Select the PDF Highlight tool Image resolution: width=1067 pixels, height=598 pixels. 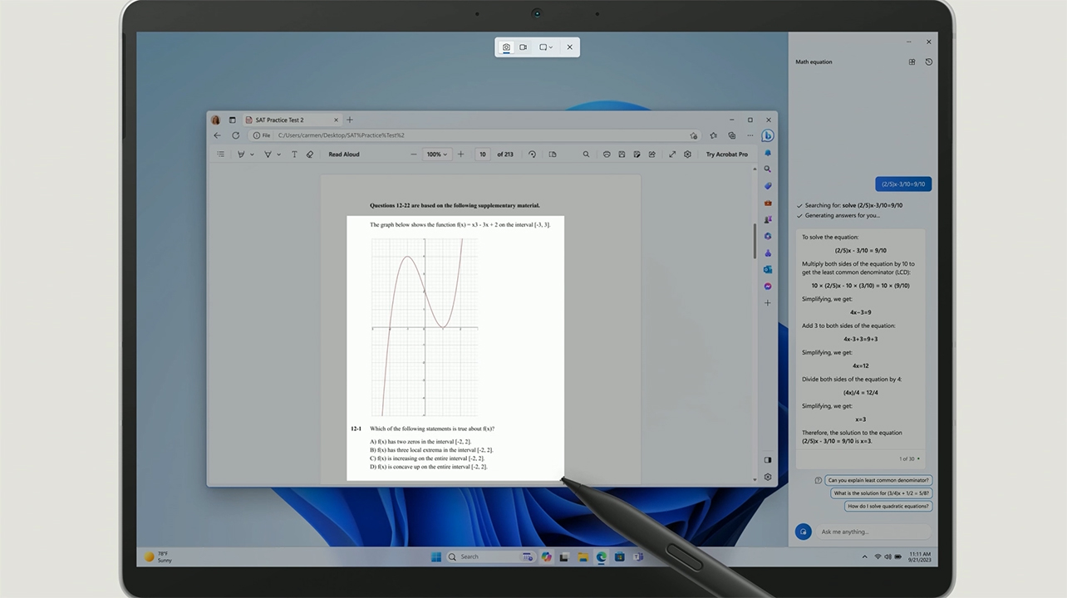(268, 154)
